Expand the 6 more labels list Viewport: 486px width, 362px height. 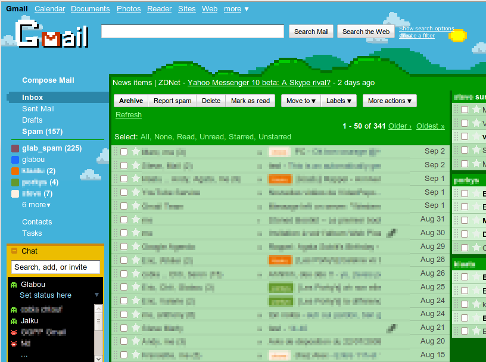36,205
